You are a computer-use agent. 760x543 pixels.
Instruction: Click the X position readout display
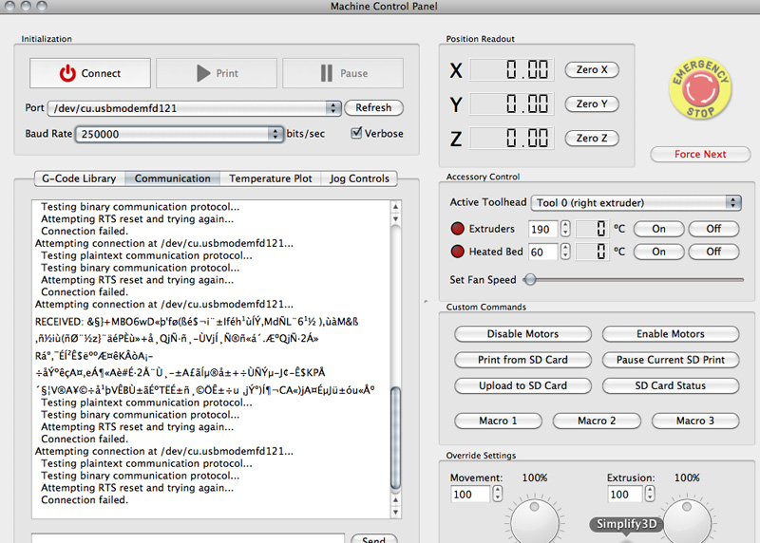[x=512, y=69]
